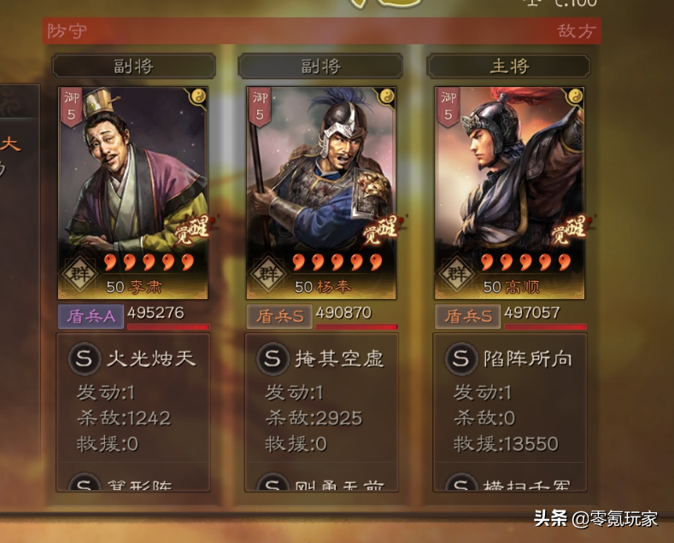Click the 副将 header above 李肃
The width and height of the screenshot is (674, 543).
133,67
